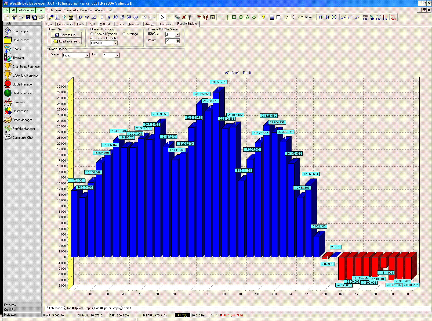Open Quote Manager in sidebar
The height and width of the screenshot is (321, 432).
point(22,84)
